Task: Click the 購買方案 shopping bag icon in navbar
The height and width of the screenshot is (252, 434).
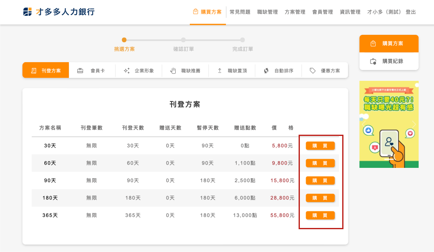Action: tap(195, 12)
